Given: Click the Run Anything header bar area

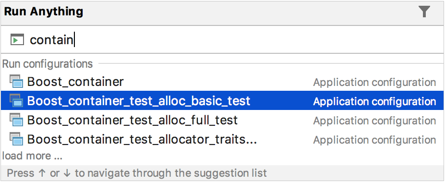Looking at the screenshot, I should [222, 13].
